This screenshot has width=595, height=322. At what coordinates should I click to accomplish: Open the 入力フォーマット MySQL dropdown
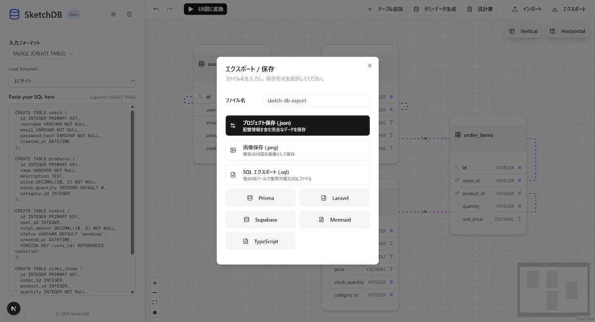(x=43, y=54)
